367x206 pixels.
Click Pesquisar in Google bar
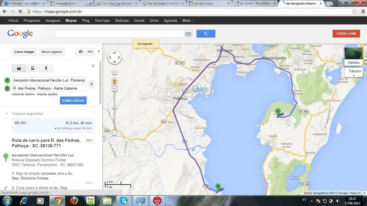pyautogui.click(x=32, y=20)
